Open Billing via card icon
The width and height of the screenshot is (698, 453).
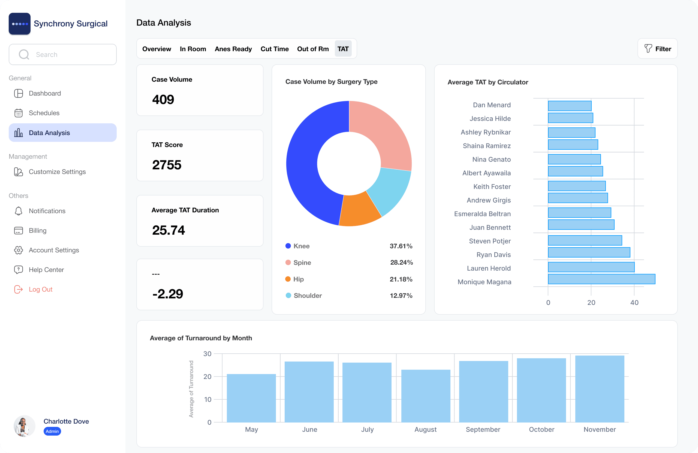pos(19,231)
